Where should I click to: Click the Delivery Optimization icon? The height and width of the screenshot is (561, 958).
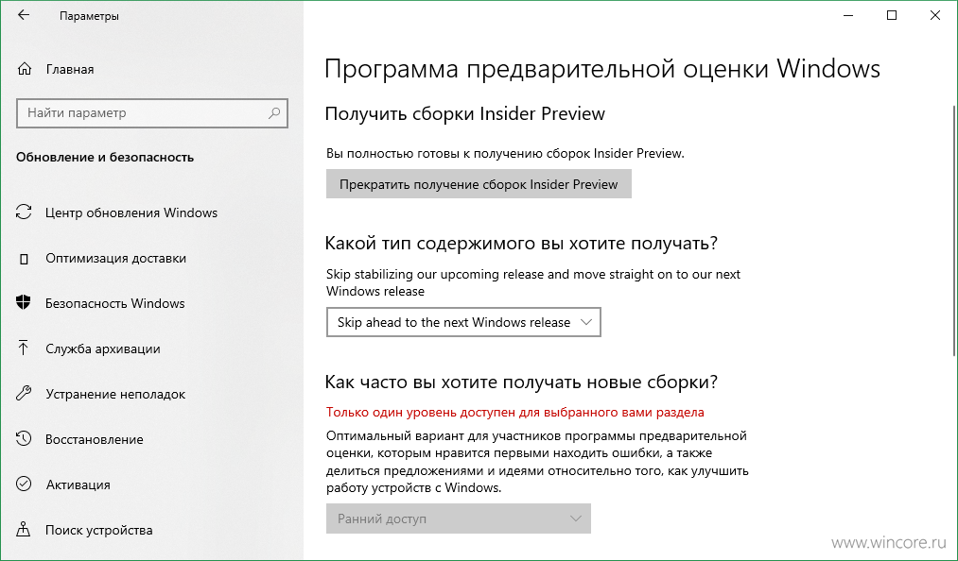[24, 258]
